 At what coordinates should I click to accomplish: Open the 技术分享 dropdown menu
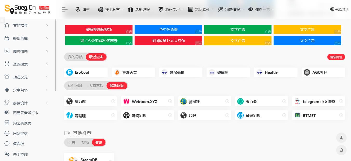coord(111,10)
